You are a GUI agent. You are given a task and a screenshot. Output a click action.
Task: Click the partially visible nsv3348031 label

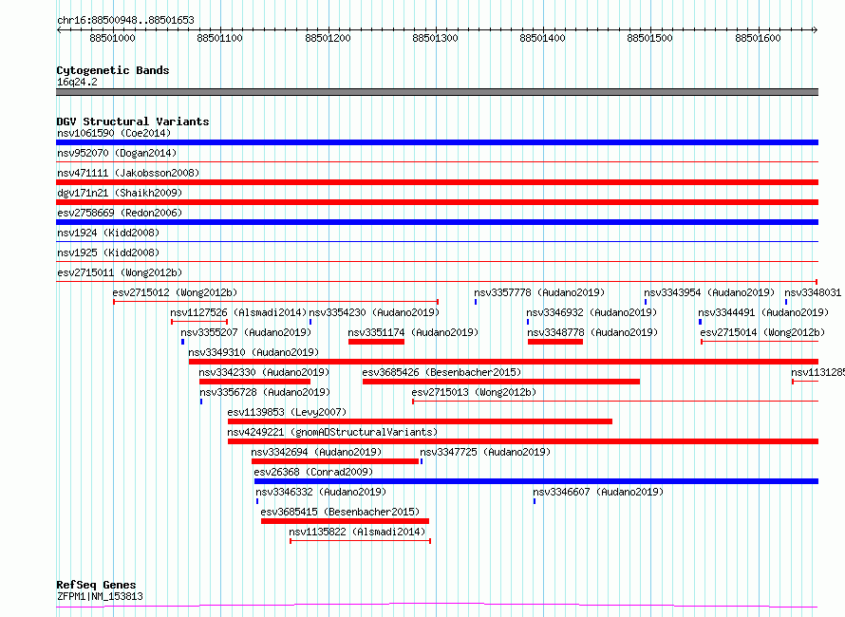pyautogui.click(x=812, y=292)
